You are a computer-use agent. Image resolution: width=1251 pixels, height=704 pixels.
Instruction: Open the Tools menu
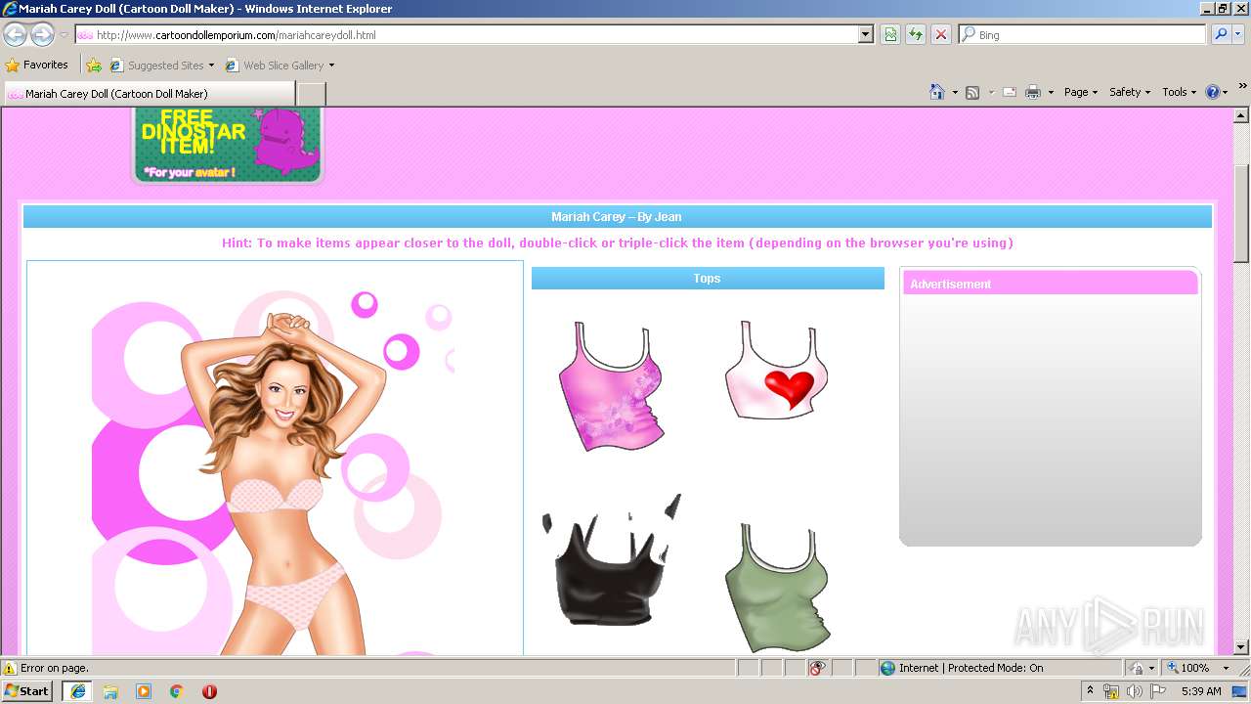pyautogui.click(x=1180, y=92)
